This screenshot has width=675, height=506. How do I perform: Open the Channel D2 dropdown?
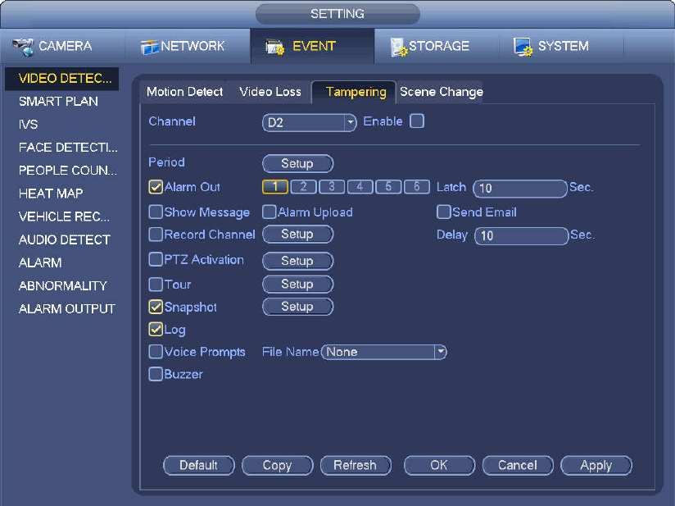point(309,123)
